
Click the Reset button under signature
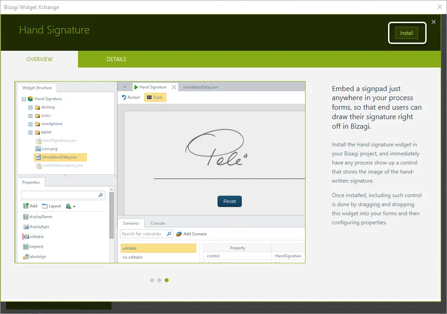pyautogui.click(x=229, y=202)
